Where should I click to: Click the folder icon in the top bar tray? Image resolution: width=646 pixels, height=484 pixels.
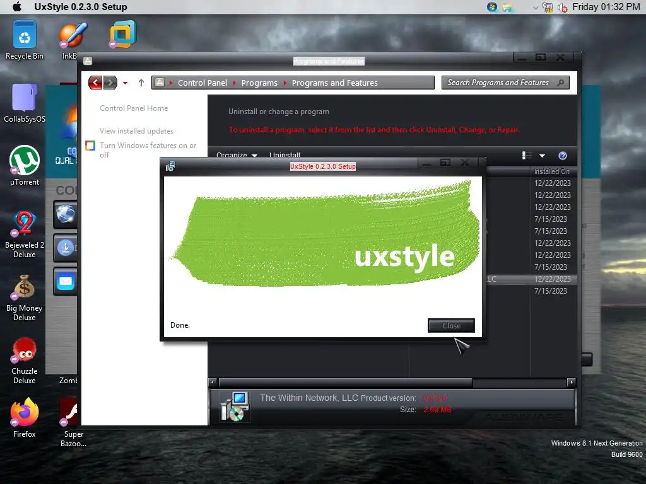pos(507,8)
